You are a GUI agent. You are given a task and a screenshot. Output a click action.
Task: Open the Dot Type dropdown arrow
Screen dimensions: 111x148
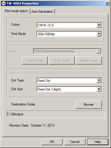[99, 80]
